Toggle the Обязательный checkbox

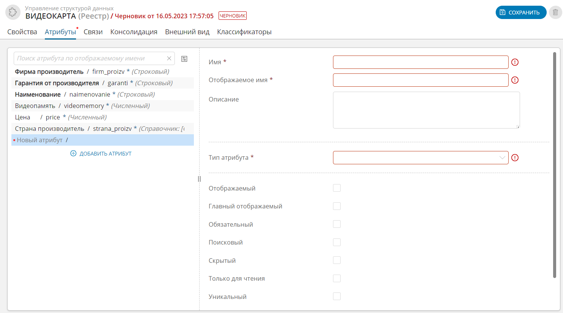coord(337,224)
